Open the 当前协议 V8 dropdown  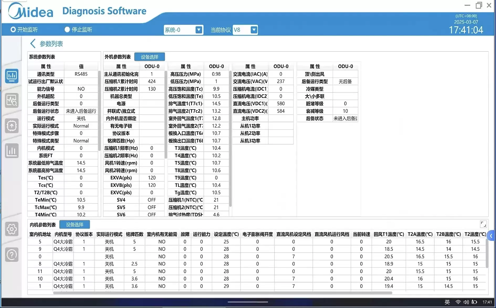[x=253, y=30]
